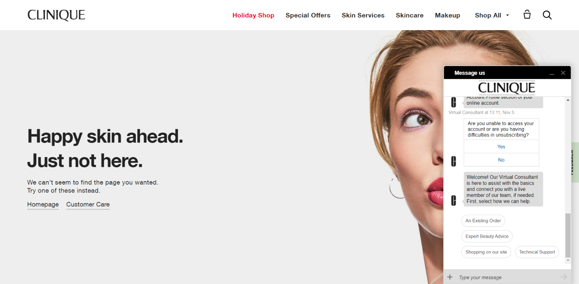Open the shopping bag icon
Viewport: 579px width, 284px height.
click(527, 15)
